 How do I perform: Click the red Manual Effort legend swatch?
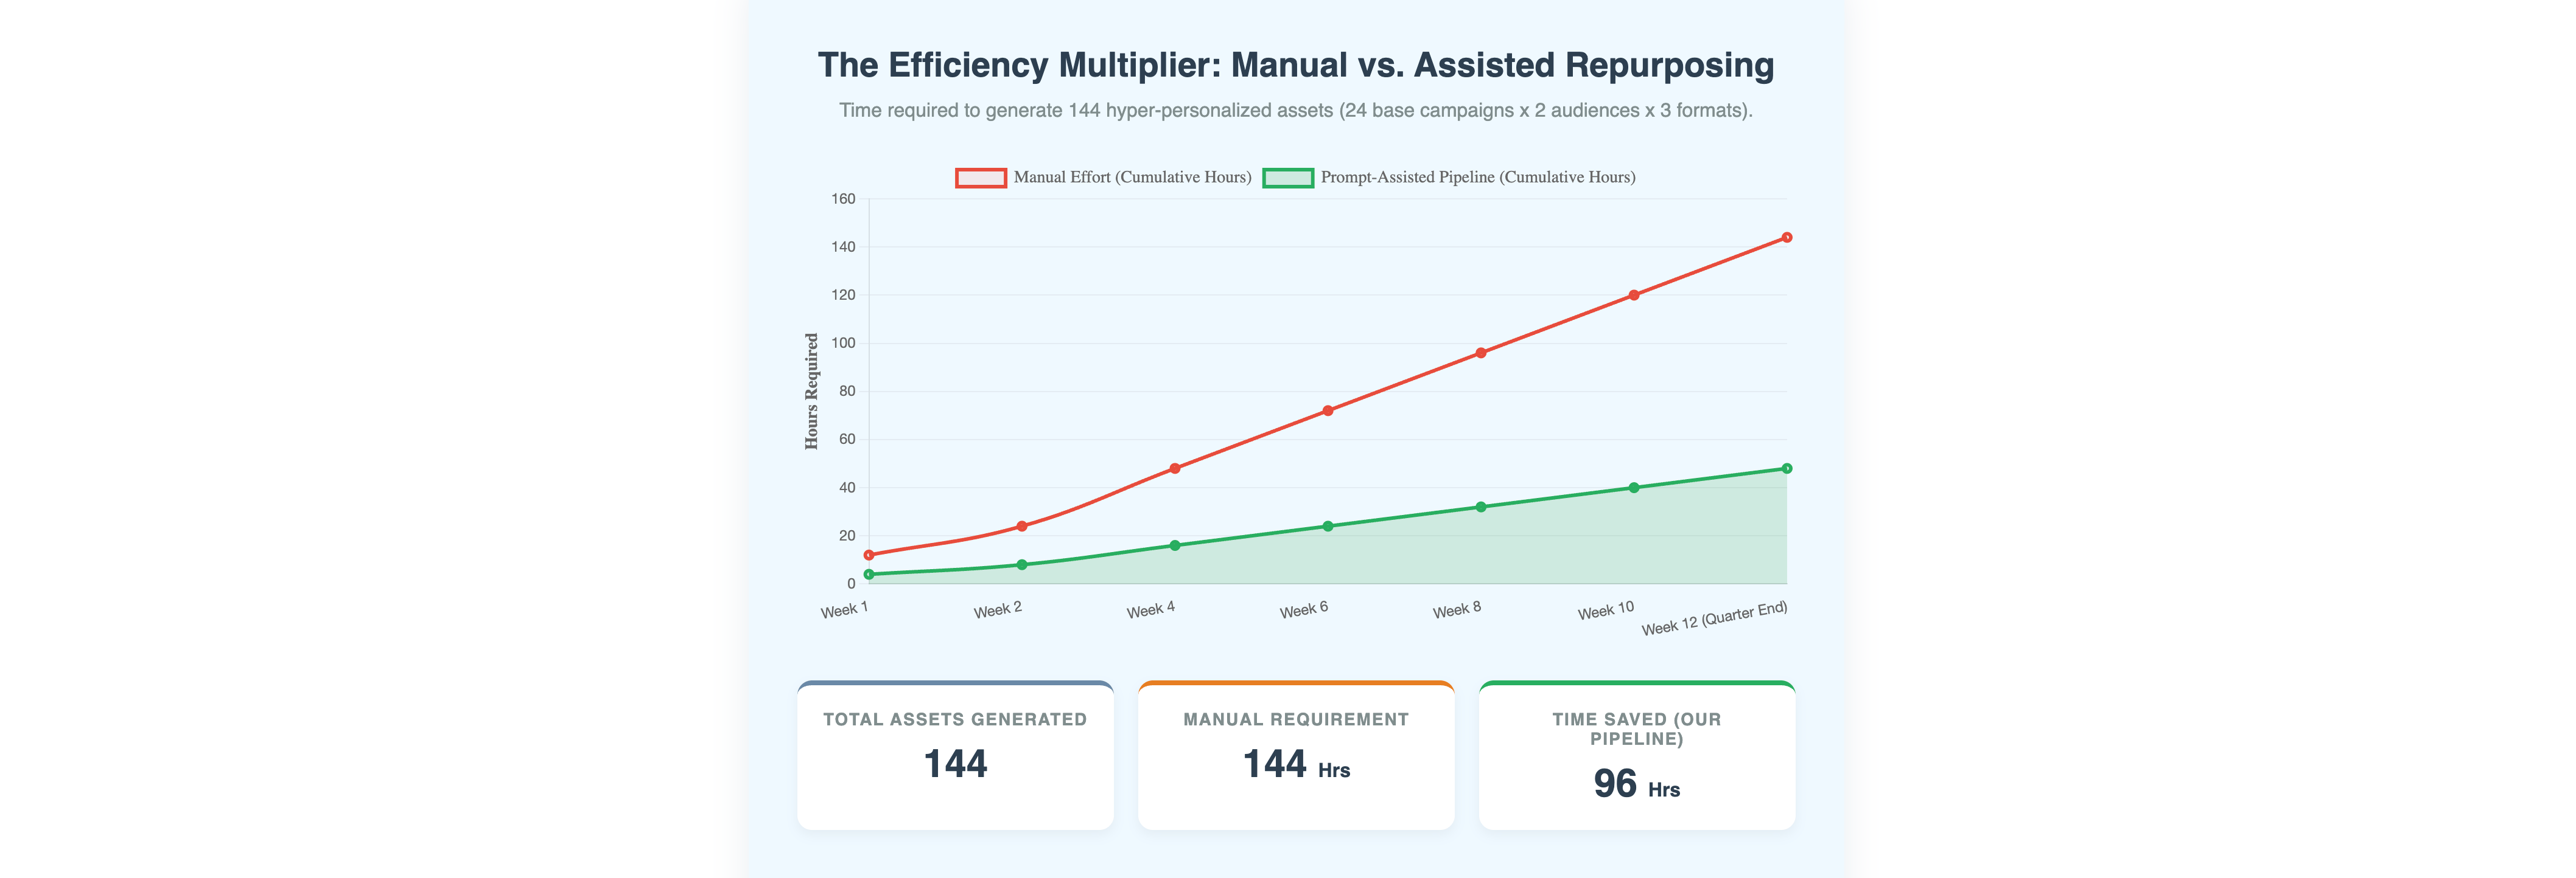pos(981,178)
